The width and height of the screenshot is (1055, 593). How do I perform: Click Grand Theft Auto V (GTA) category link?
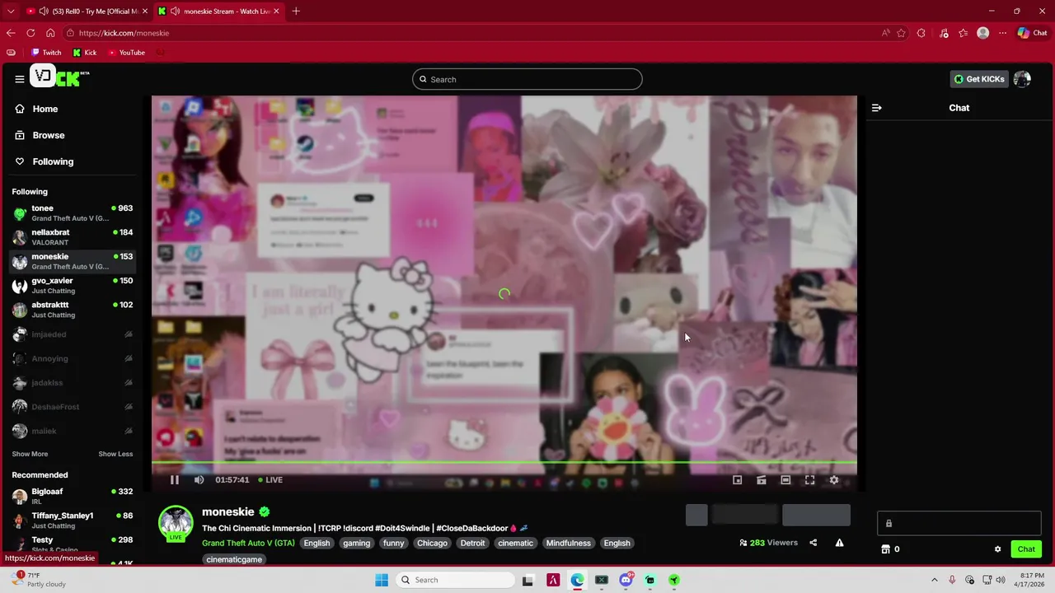pos(248,543)
